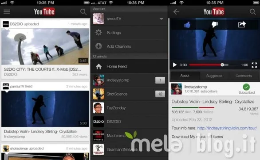Open GrantlandNetwork channel in sidebar
The height and width of the screenshot is (160, 260).
129,149
